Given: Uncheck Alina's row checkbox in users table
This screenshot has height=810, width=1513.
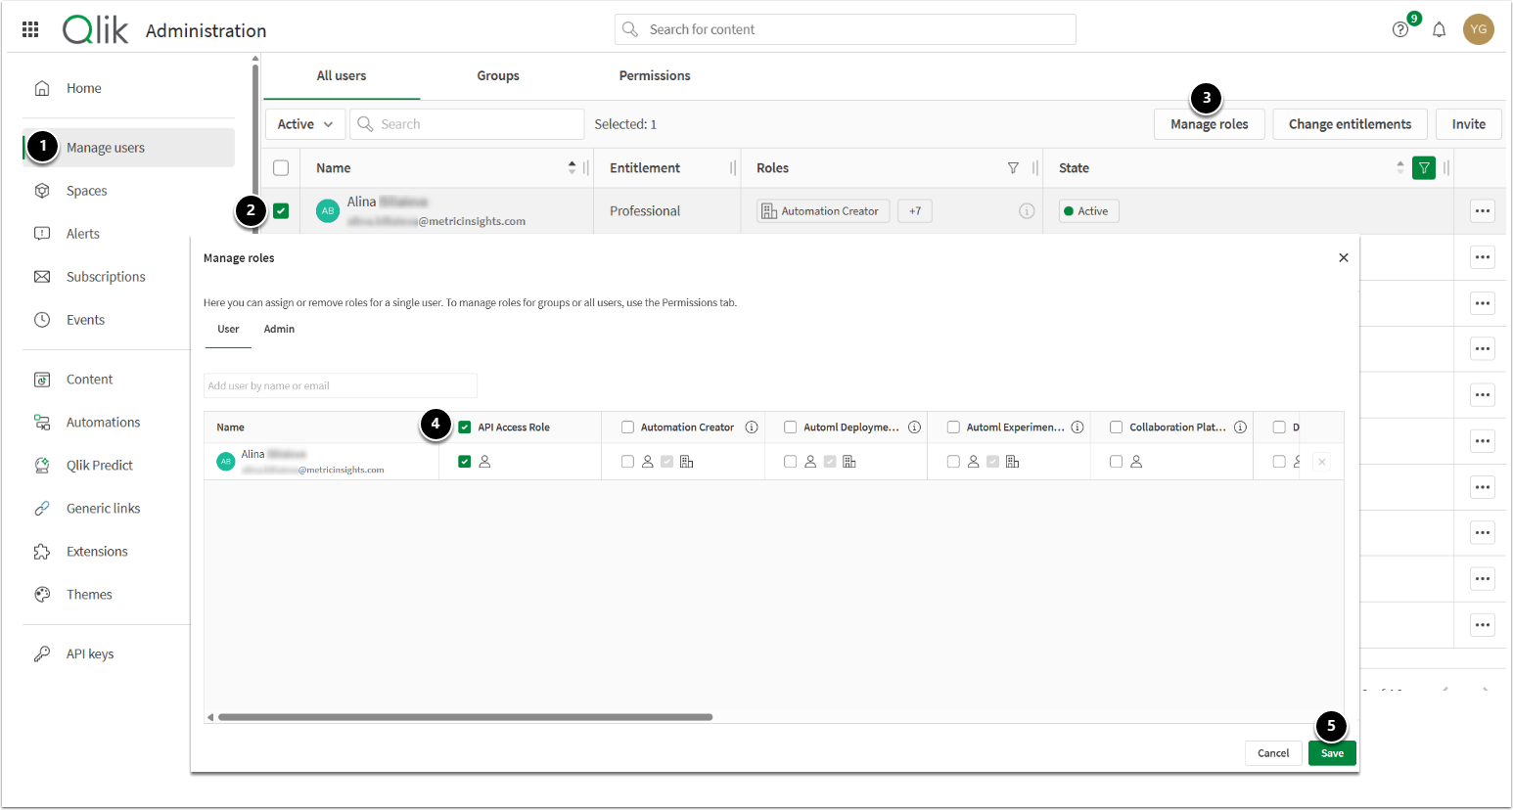Looking at the screenshot, I should tap(281, 211).
